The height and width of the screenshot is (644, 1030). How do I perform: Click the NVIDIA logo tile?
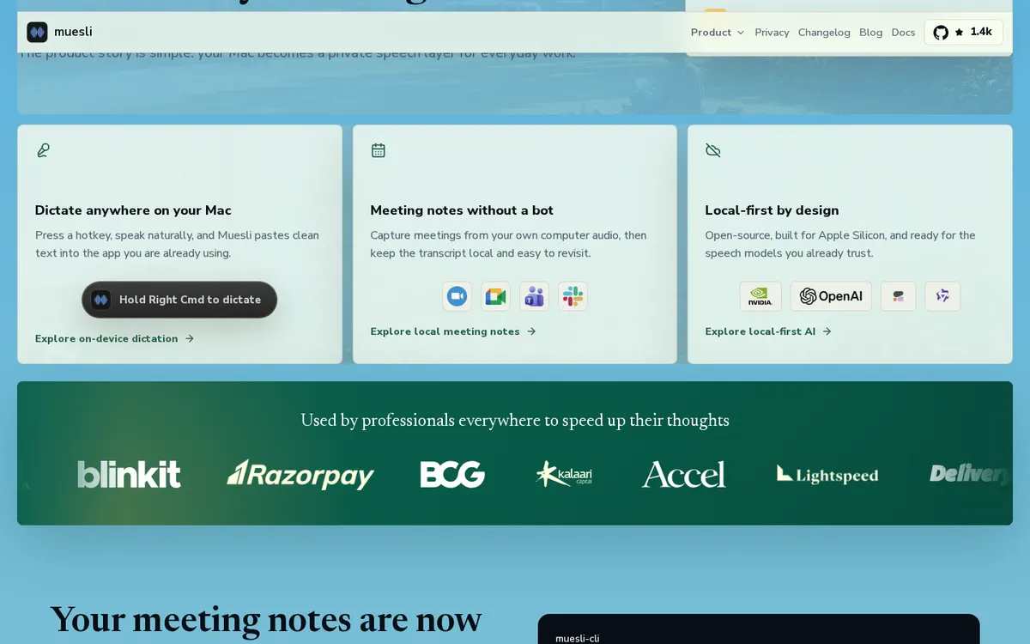760,296
